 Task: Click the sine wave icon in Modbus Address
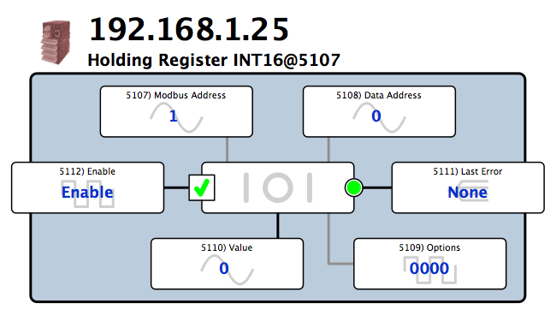pos(176,117)
